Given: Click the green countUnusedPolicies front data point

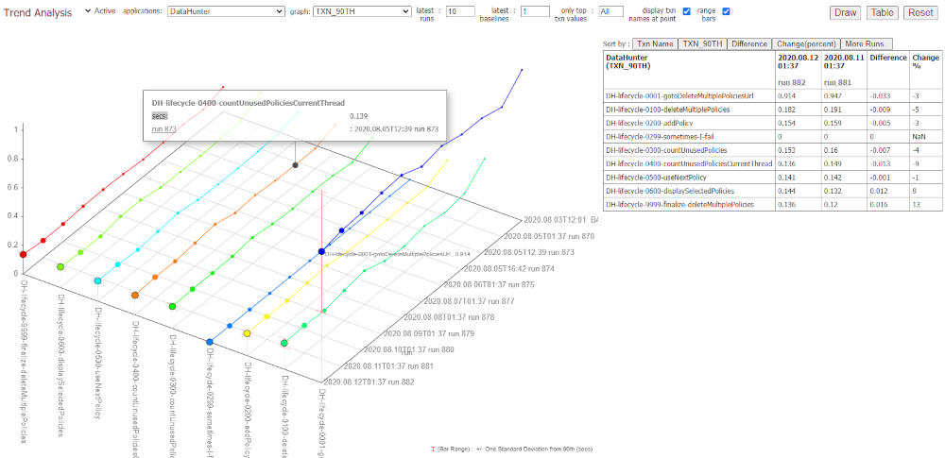Looking at the screenshot, I should 172,307.
